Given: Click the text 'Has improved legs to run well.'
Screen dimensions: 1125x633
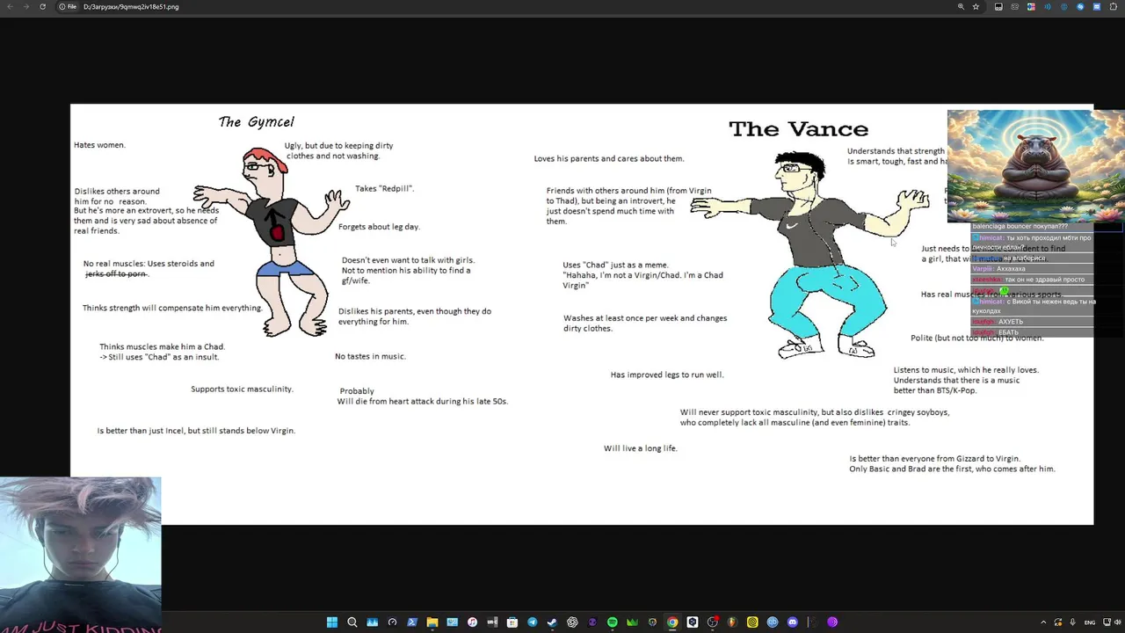Looking at the screenshot, I should point(667,375).
